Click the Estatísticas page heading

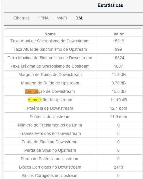110,5
